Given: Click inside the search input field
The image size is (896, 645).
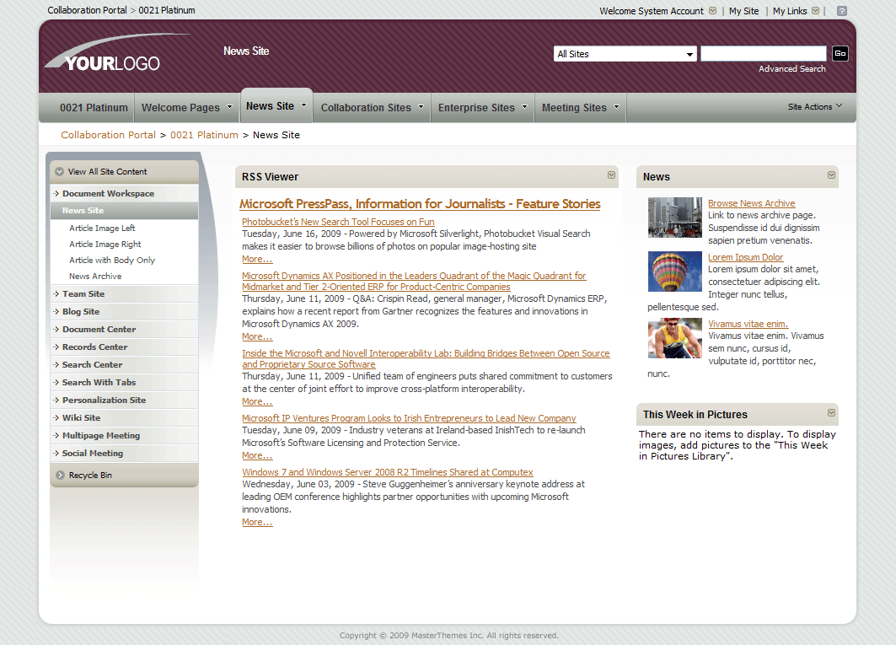Looking at the screenshot, I should click(x=763, y=53).
